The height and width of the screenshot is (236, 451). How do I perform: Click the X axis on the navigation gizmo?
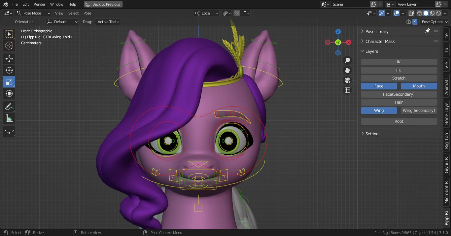[348, 42]
